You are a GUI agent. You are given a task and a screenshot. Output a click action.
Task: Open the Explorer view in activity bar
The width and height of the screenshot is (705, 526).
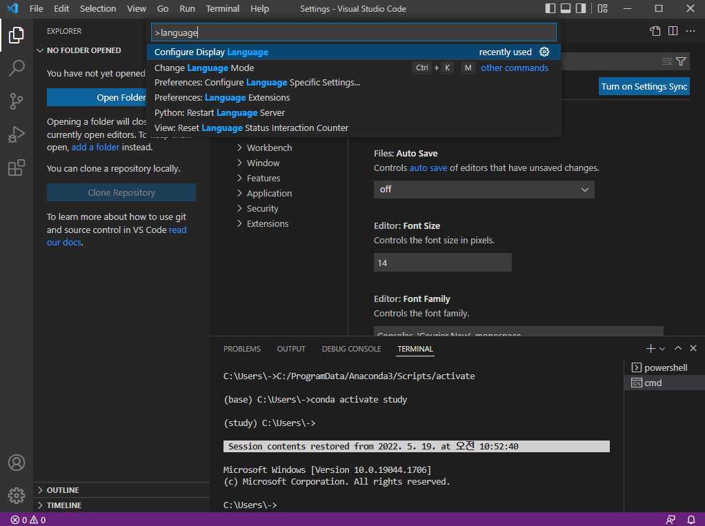16,35
